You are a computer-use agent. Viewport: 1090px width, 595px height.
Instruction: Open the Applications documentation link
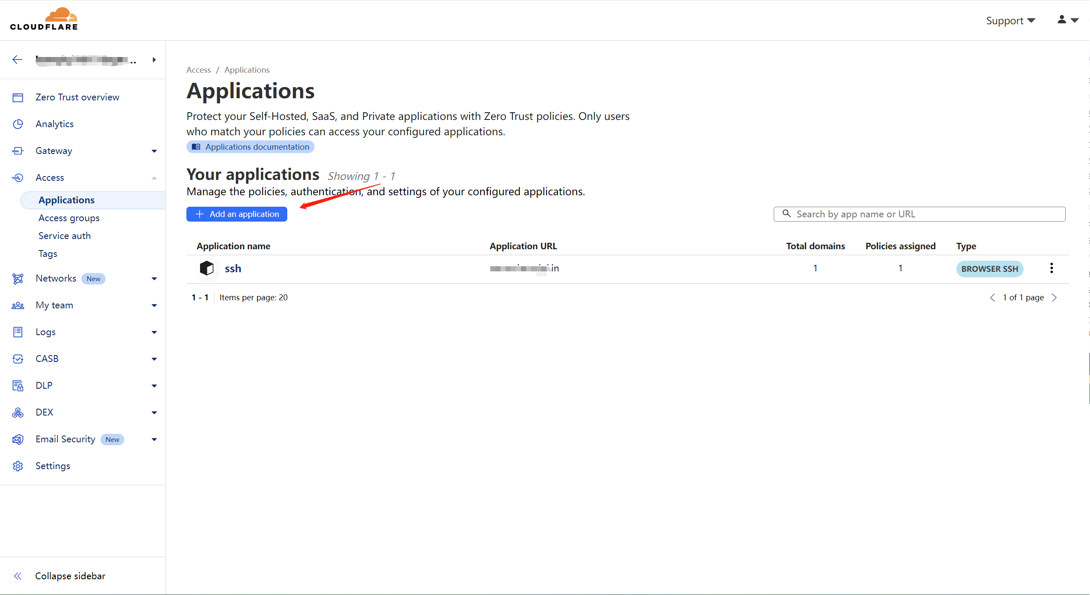pos(251,147)
